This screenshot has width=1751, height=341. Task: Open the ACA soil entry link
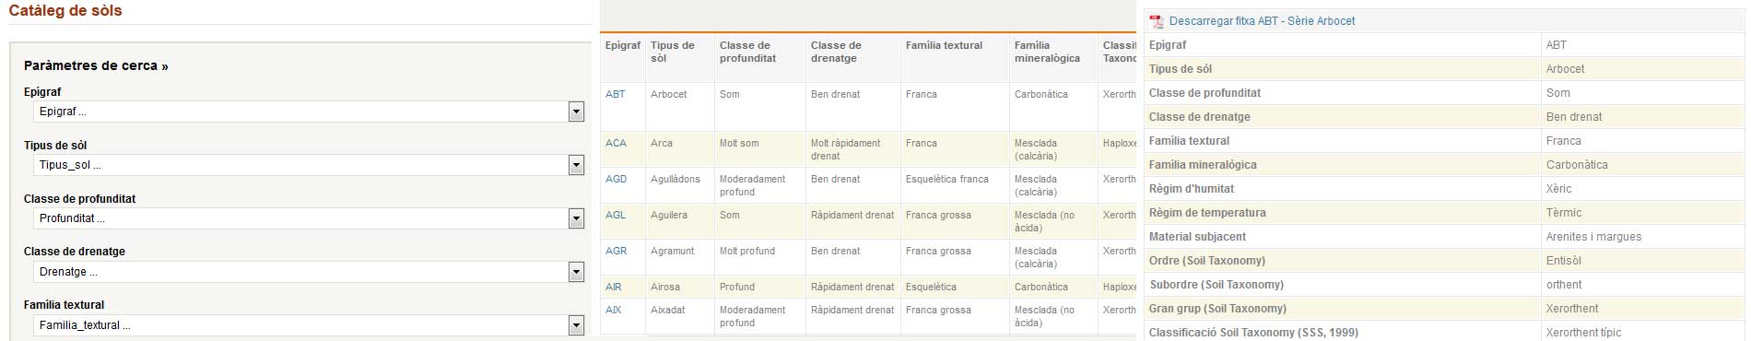click(x=616, y=143)
